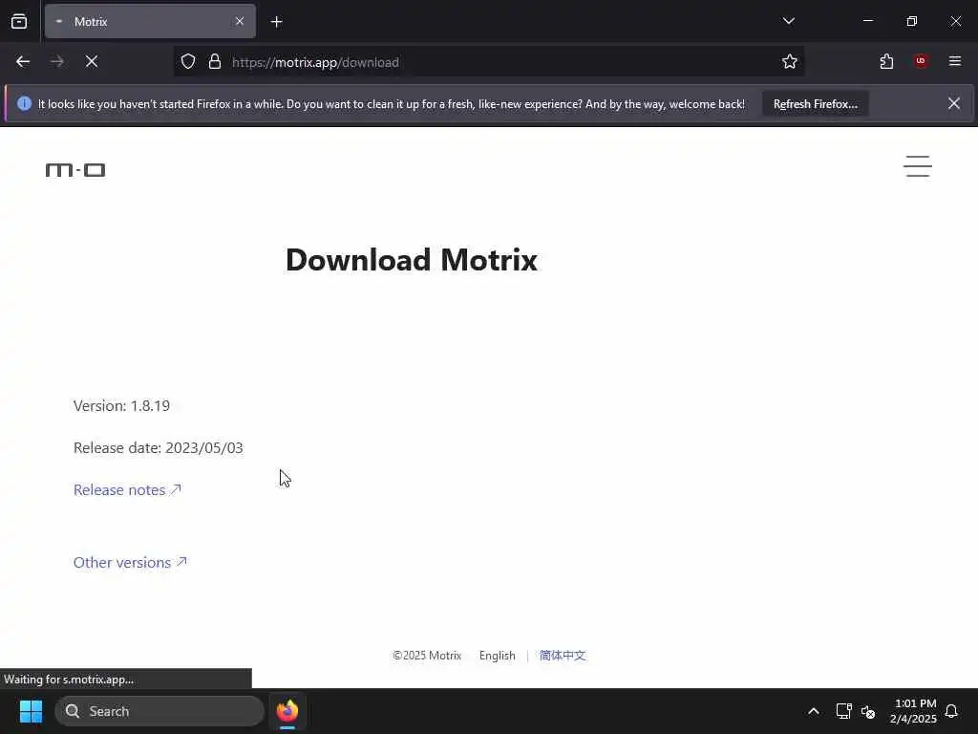978x734 pixels.
Task: Open the Release notes link
Action: click(x=127, y=490)
